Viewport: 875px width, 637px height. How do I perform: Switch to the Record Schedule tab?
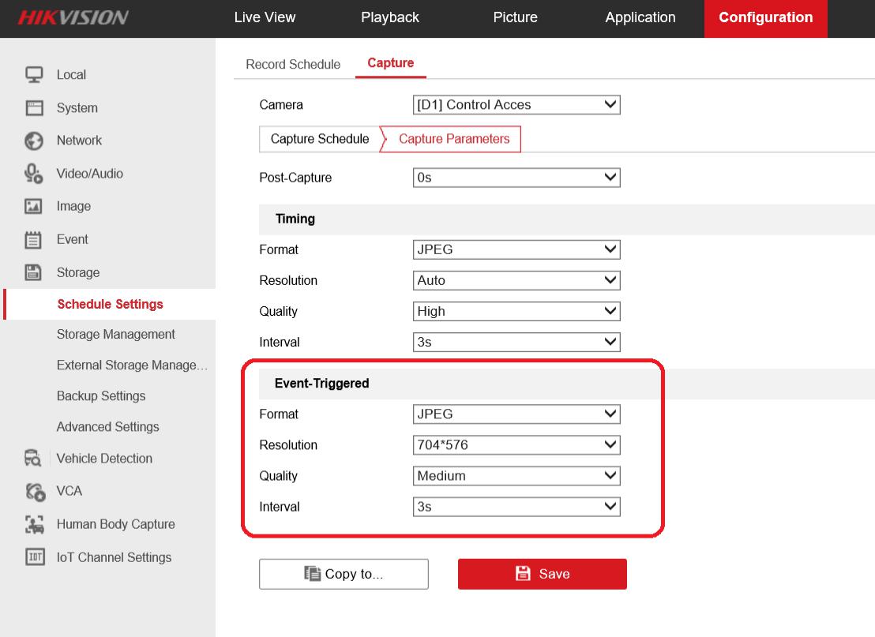coord(293,65)
